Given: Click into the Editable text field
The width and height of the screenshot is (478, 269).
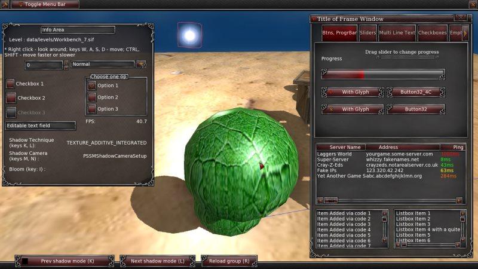Looking at the screenshot, I should [40, 126].
